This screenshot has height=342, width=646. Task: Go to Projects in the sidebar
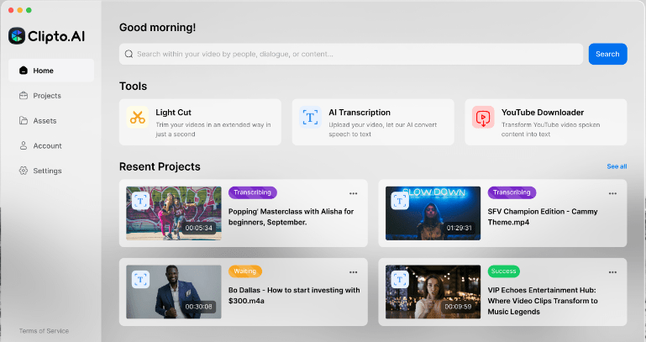[x=47, y=96]
